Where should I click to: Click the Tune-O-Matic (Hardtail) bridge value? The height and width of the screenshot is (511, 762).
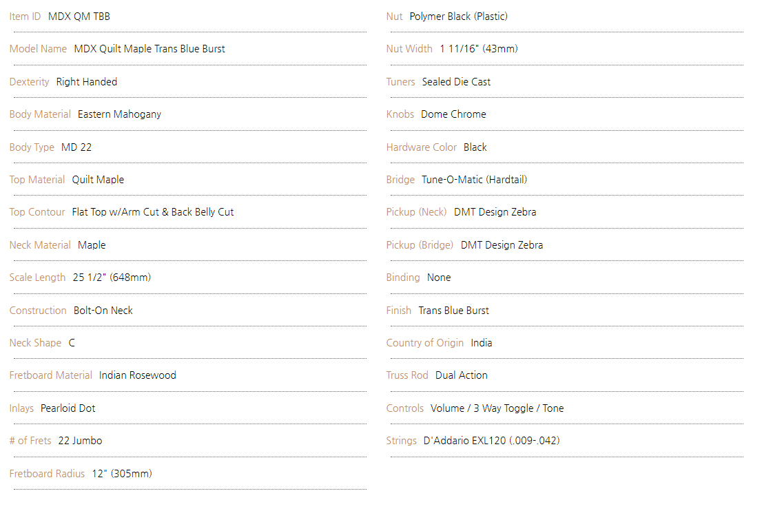[474, 180]
